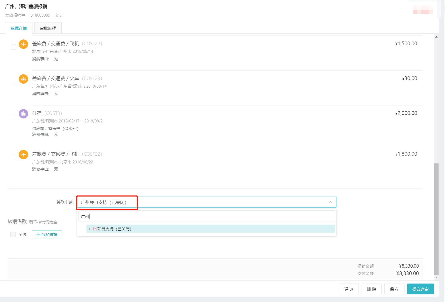Click the 保存 button
The image size is (445, 303).
[394, 289]
